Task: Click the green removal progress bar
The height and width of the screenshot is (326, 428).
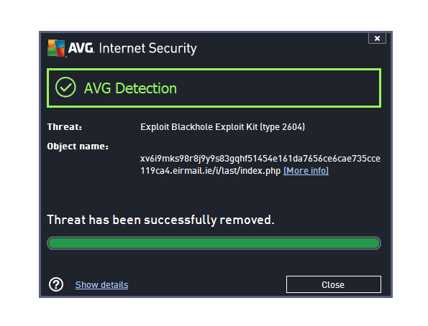Action: click(214, 243)
